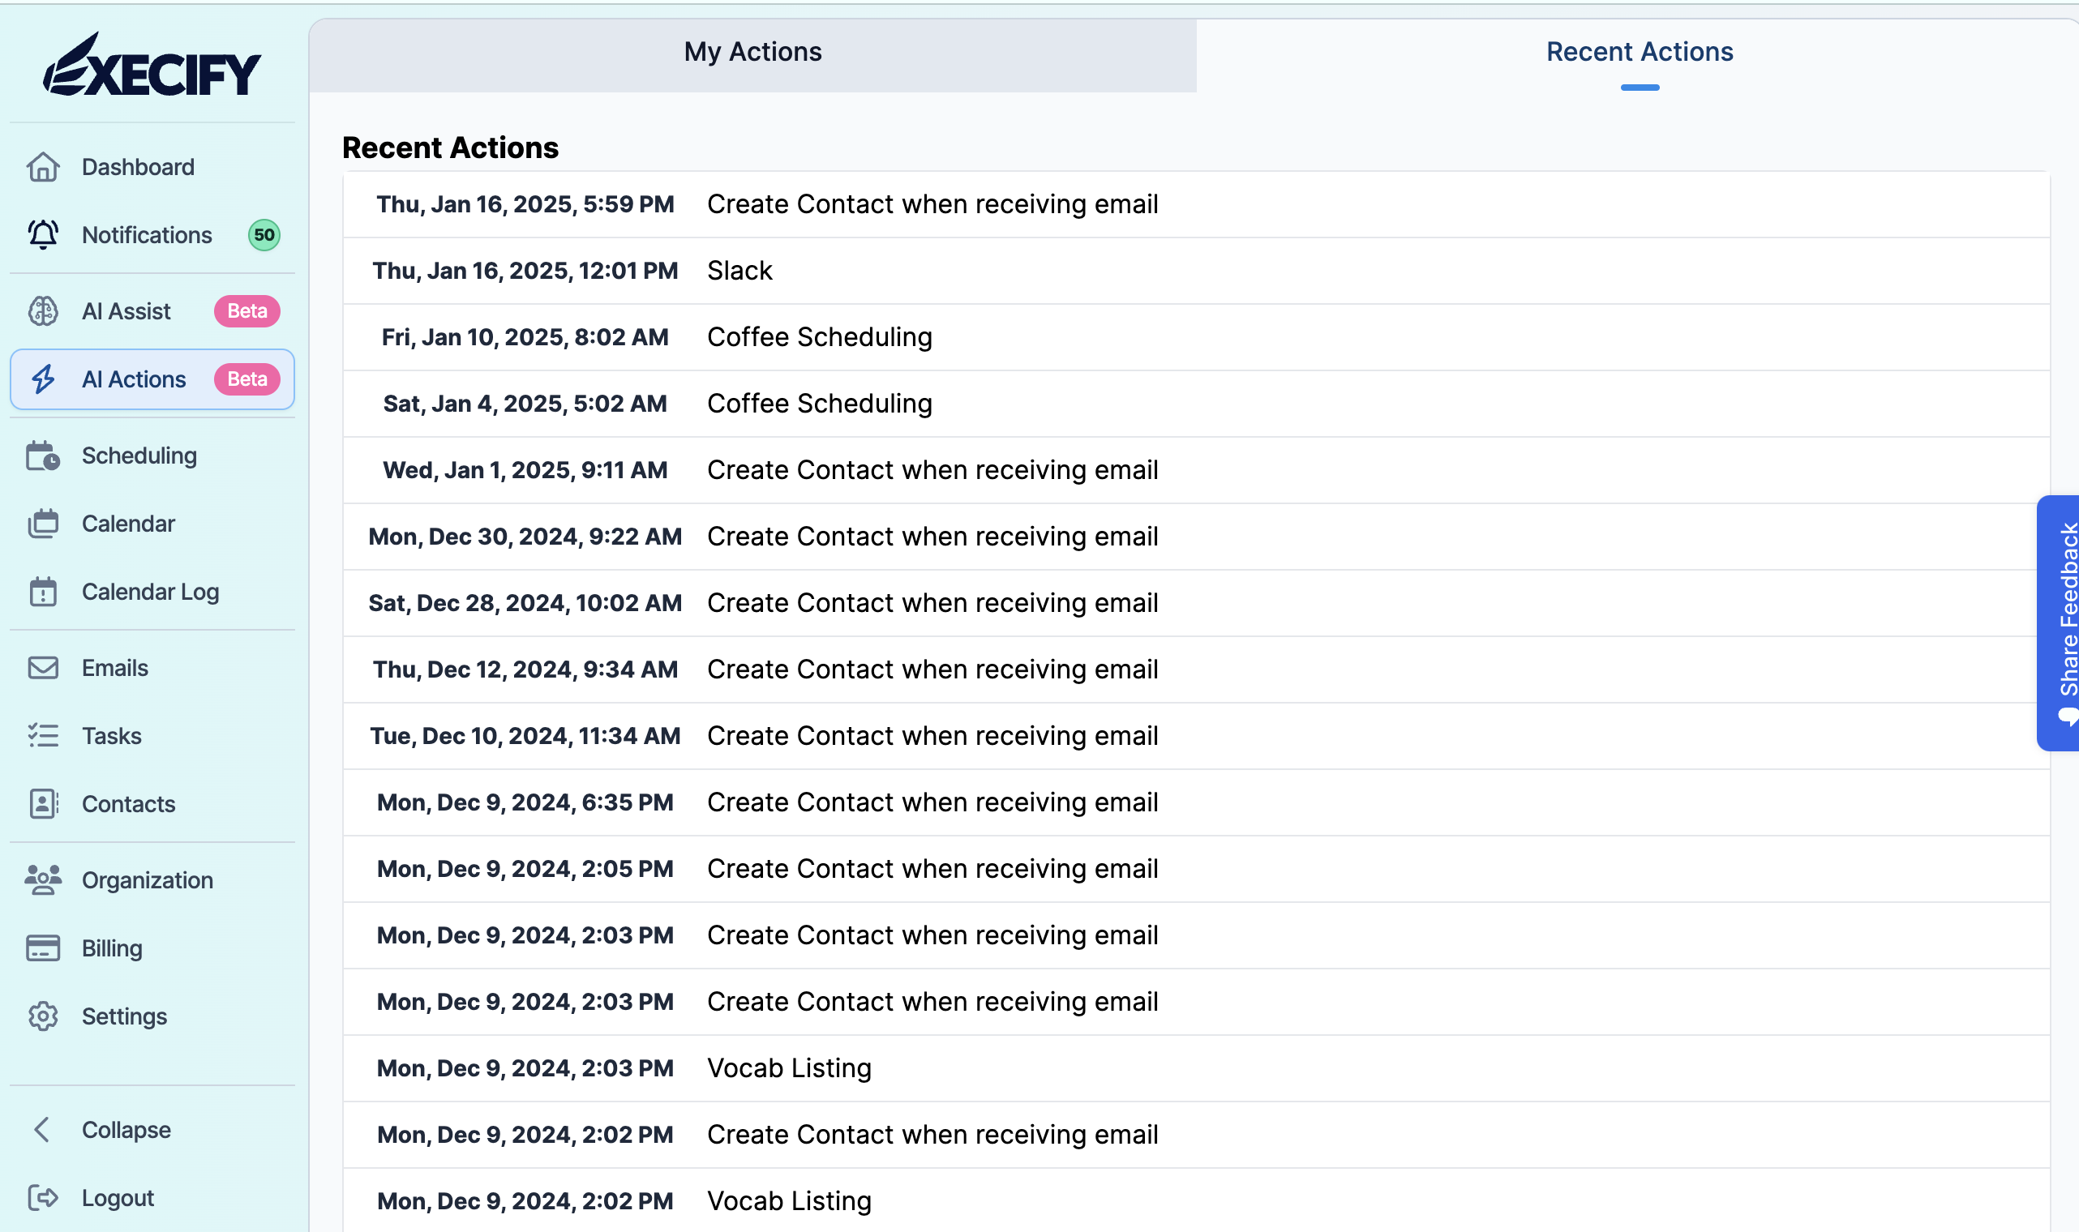Go to Scheduling in the sidebar

coord(152,456)
